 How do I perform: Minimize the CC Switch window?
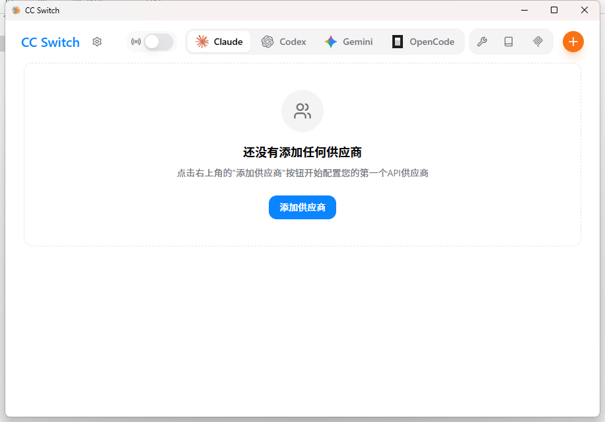(x=524, y=10)
